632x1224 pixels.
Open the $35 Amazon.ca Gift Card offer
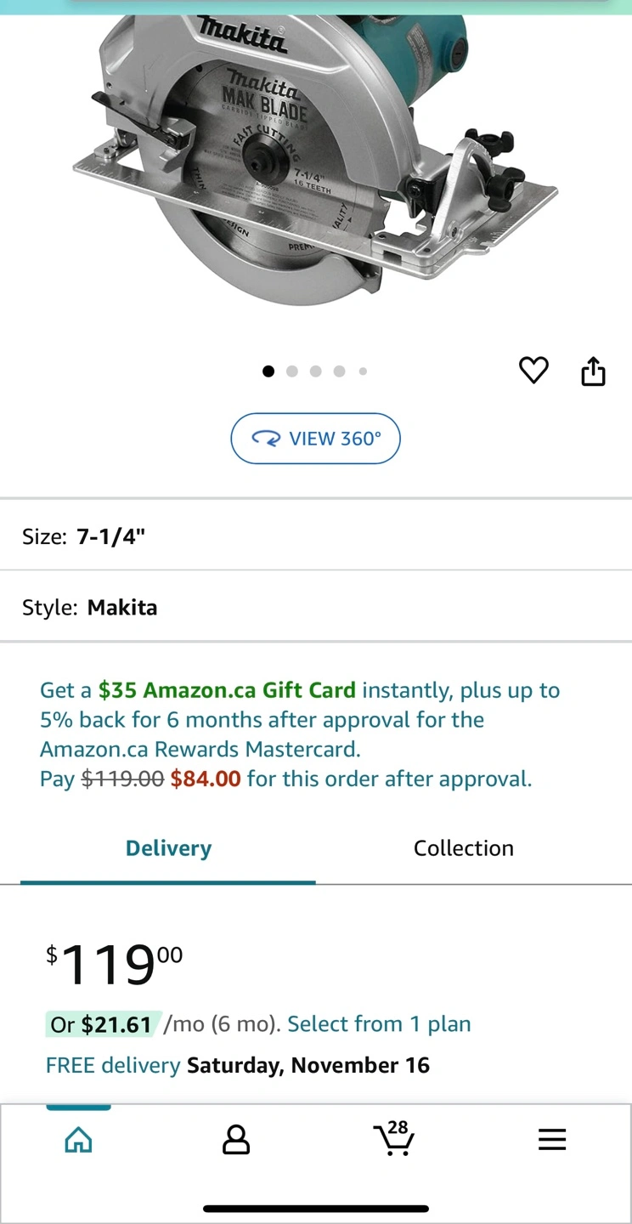click(x=227, y=690)
